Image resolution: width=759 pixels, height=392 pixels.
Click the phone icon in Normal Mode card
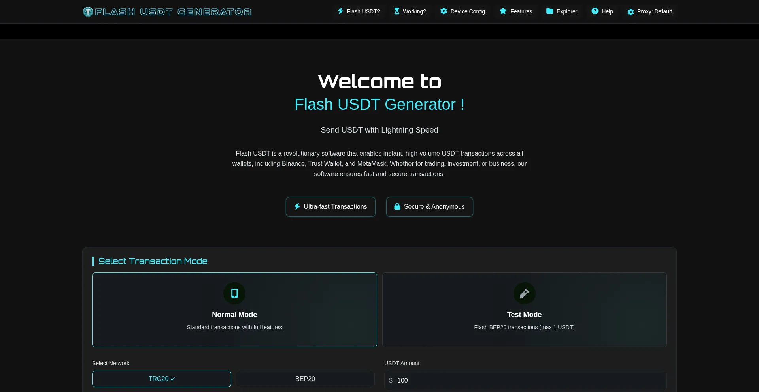[x=234, y=293]
